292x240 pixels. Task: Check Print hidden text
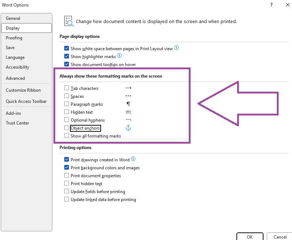click(x=66, y=183)
